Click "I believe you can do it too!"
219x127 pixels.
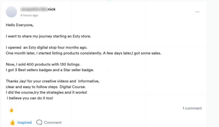tap(30, 98)
